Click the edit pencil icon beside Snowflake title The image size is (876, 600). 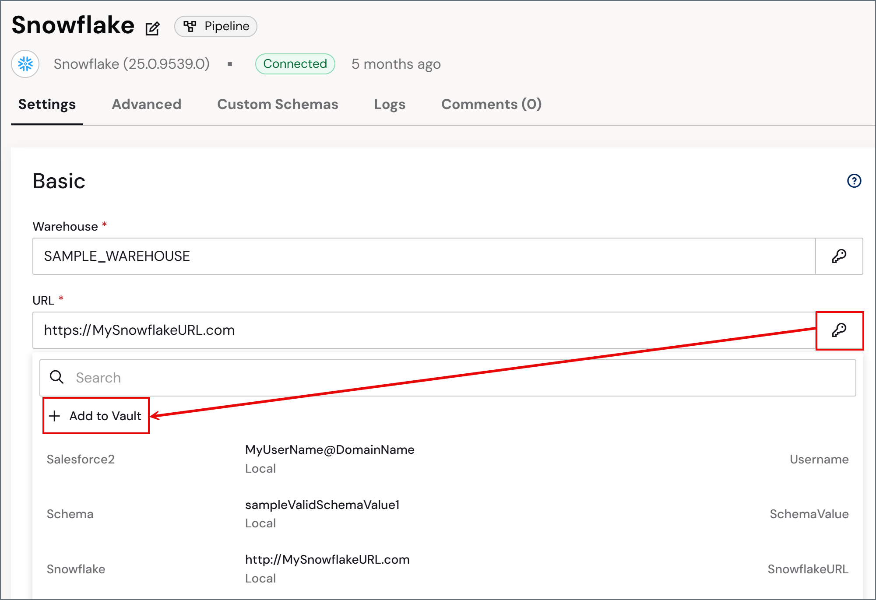[x=153, y=28]
